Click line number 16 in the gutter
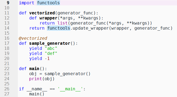Image resolution: width=177 pixels, height=97 pixels. [7, 38]
